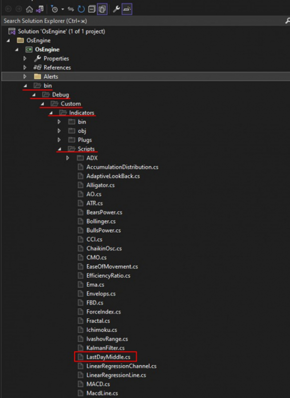The height and width of the screenshot is (398, 290).
Task: Click the Sync with Active Document arrows
Action: (x=71, y=9)
